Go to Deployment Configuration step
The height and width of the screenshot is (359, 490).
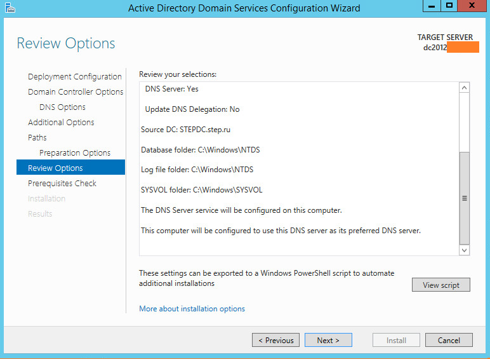tap(74, 76)
